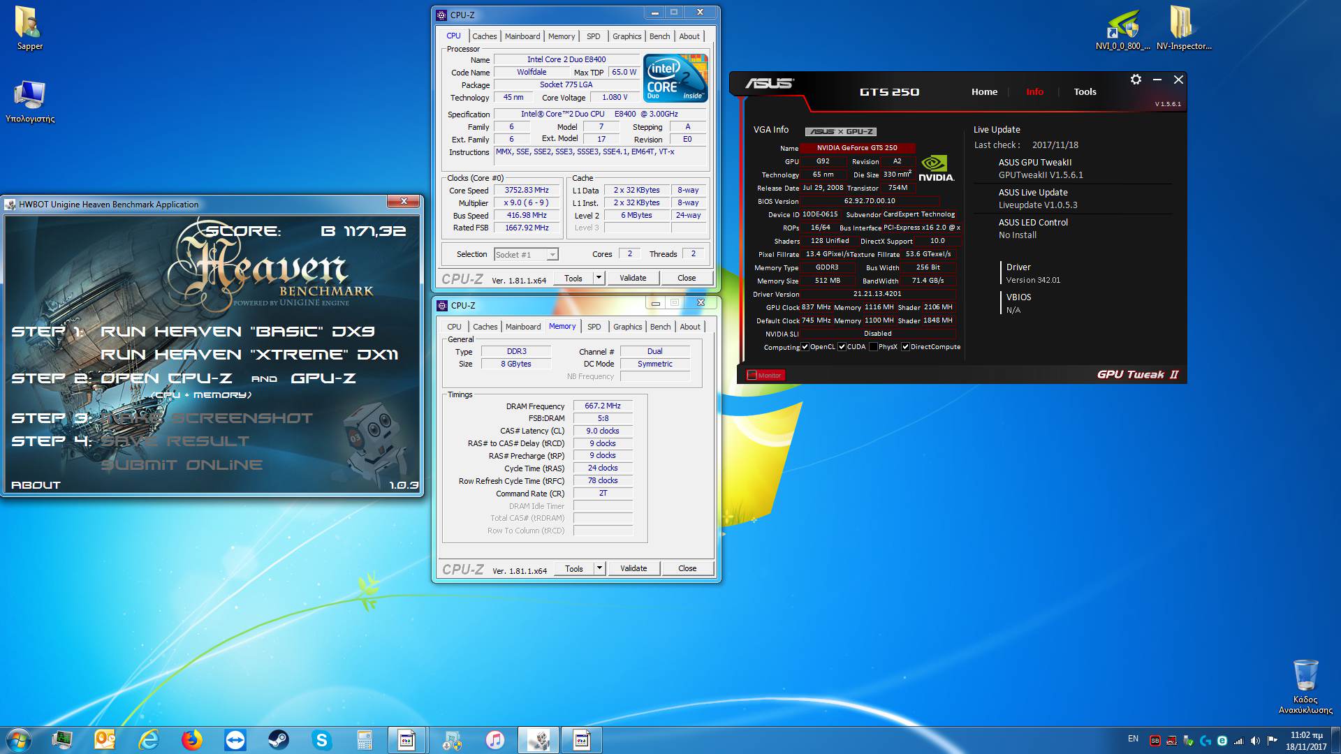Click Close button in bottom CPU-Z
Viewport: 1341px width, 754px height.
(687, 568)
